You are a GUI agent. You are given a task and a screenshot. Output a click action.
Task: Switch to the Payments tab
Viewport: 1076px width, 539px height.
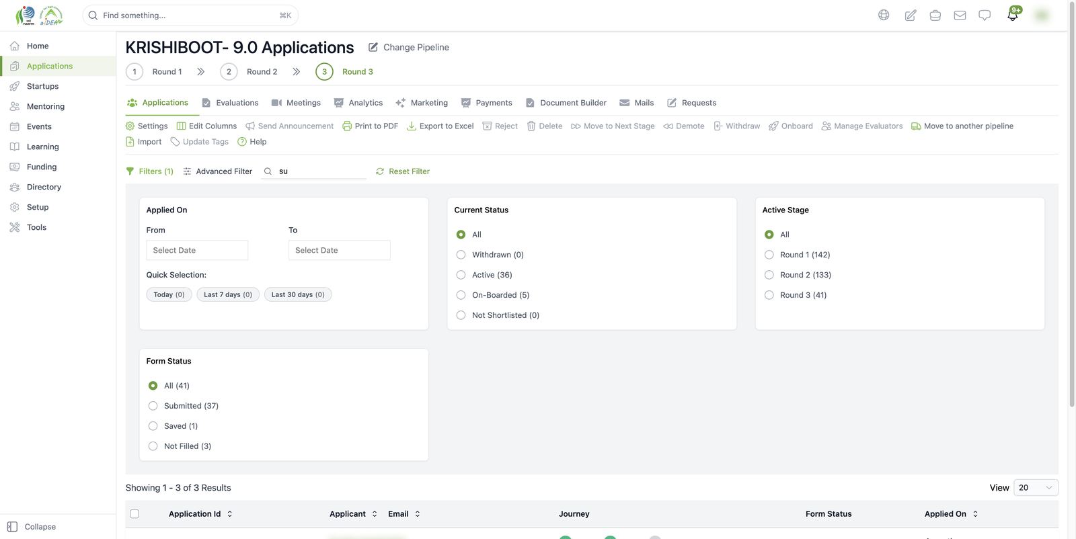pos(486,103)
